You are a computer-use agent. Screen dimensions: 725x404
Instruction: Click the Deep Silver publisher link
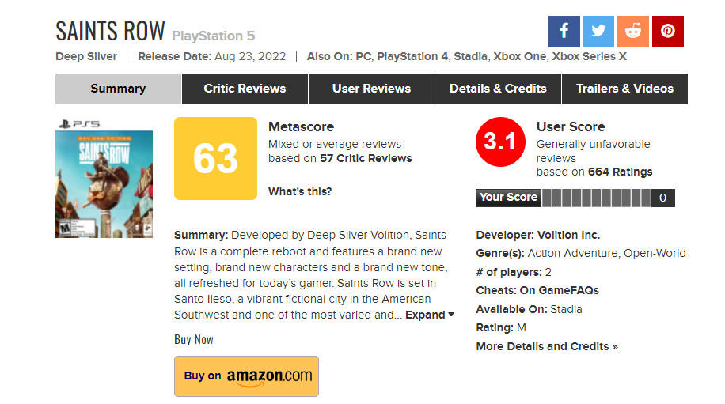point(86,56)
